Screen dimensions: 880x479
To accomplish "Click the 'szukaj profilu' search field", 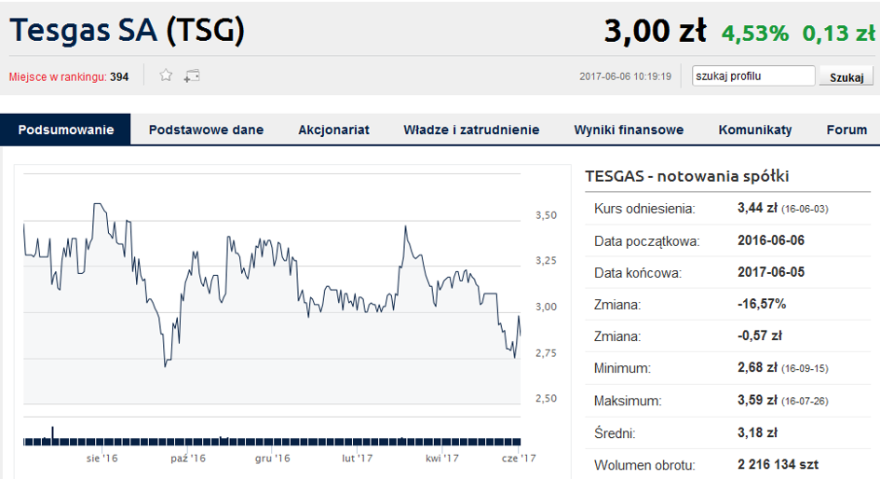I will coord(752,76).
